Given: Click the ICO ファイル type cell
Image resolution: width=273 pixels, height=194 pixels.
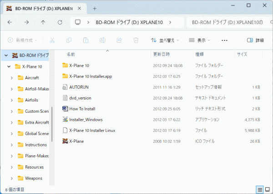Looking at the screenshot, I should click(205, 141).
